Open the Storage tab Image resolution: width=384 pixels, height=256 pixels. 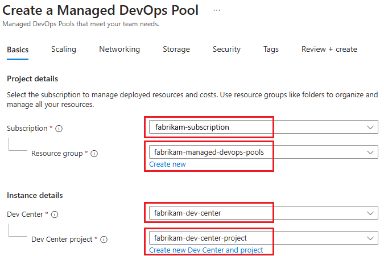click(176, 49)
